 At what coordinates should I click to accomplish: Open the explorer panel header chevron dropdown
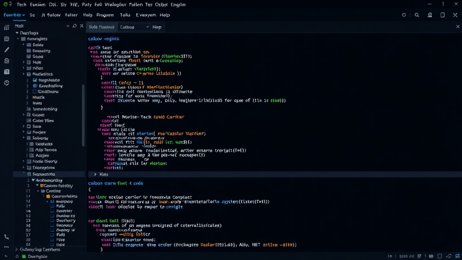pyautogui.click(x=68, y=26)
